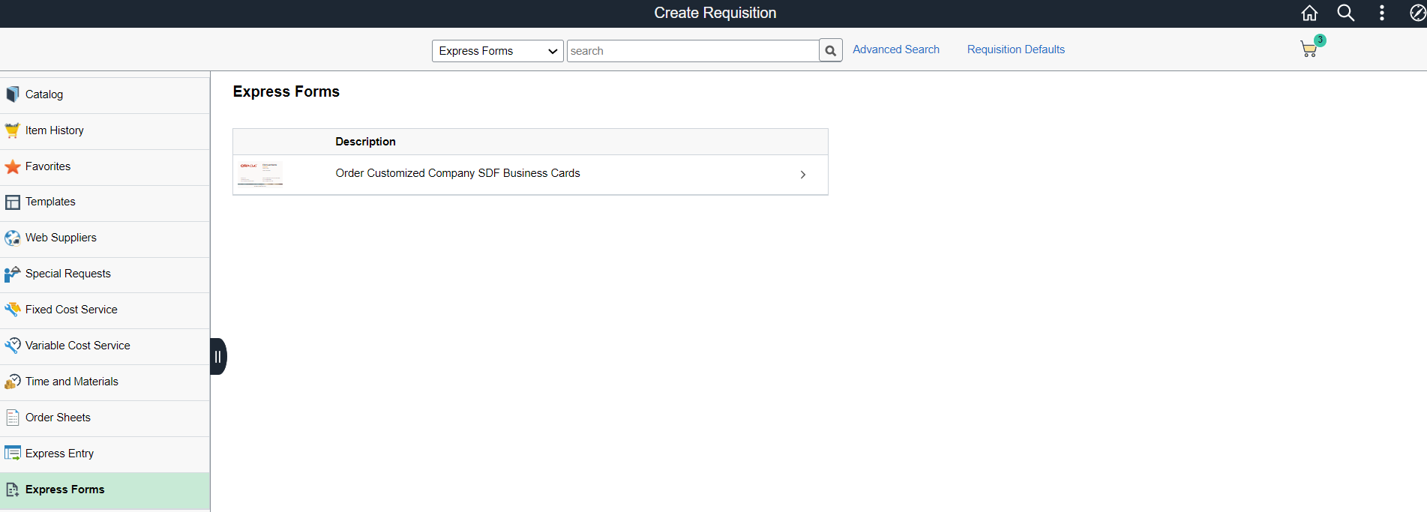Select Time and Materials menu item
Image resolution: width=1427 pixels, height=512 pixels.
point(105,382)
